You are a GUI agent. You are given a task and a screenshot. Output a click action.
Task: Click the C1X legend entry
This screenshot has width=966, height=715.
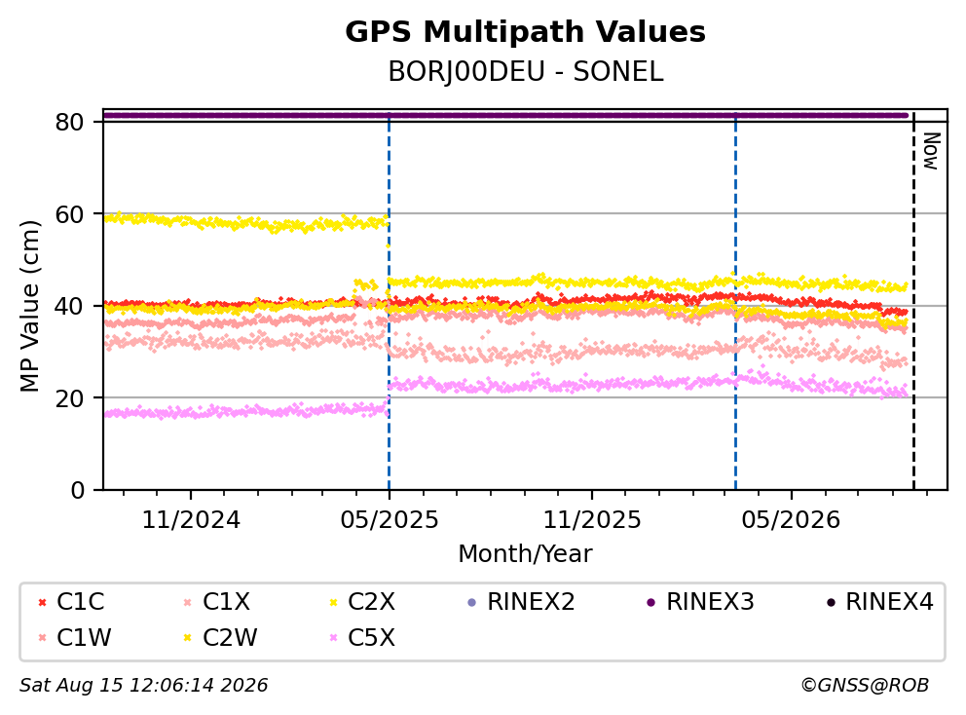tap(217, 602)
